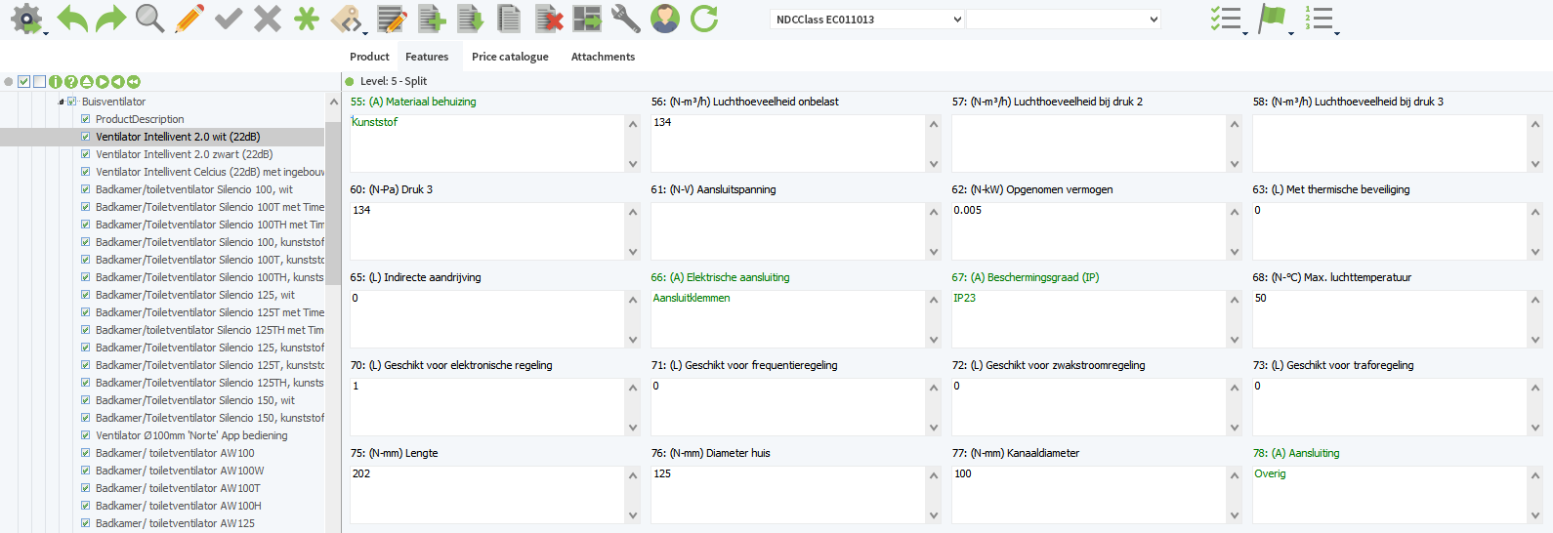Uncheck the ProductDescription checkbox
The height and width of the screenshot is (533, 1553).
[86, 119]
